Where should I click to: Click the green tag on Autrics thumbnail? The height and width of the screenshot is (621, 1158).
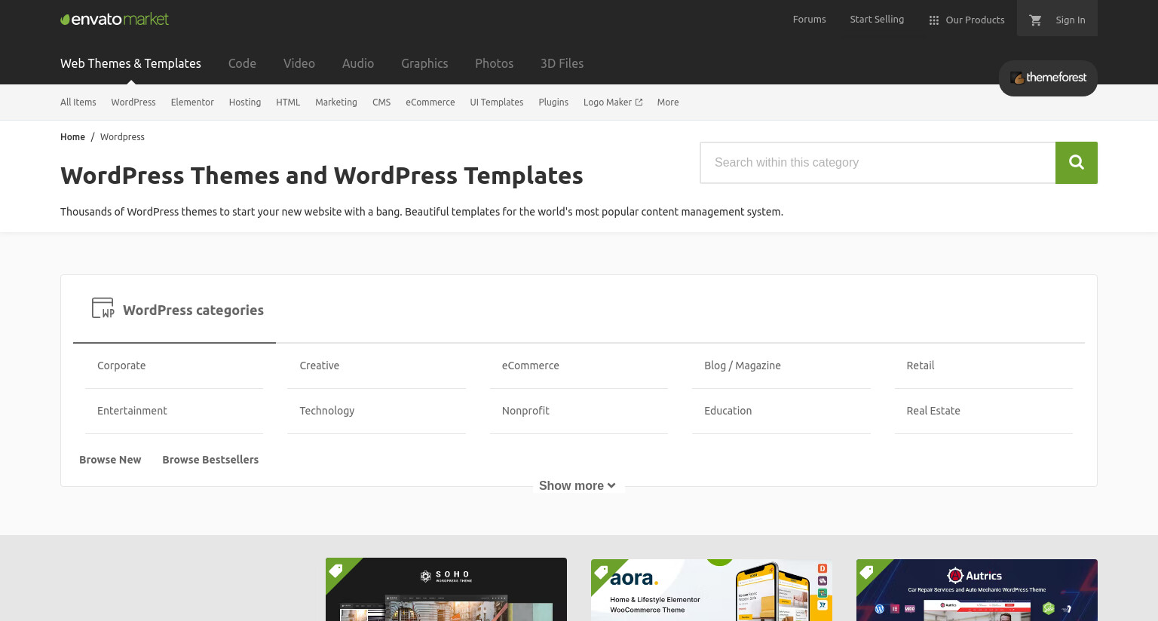click(x=867, y=571)
